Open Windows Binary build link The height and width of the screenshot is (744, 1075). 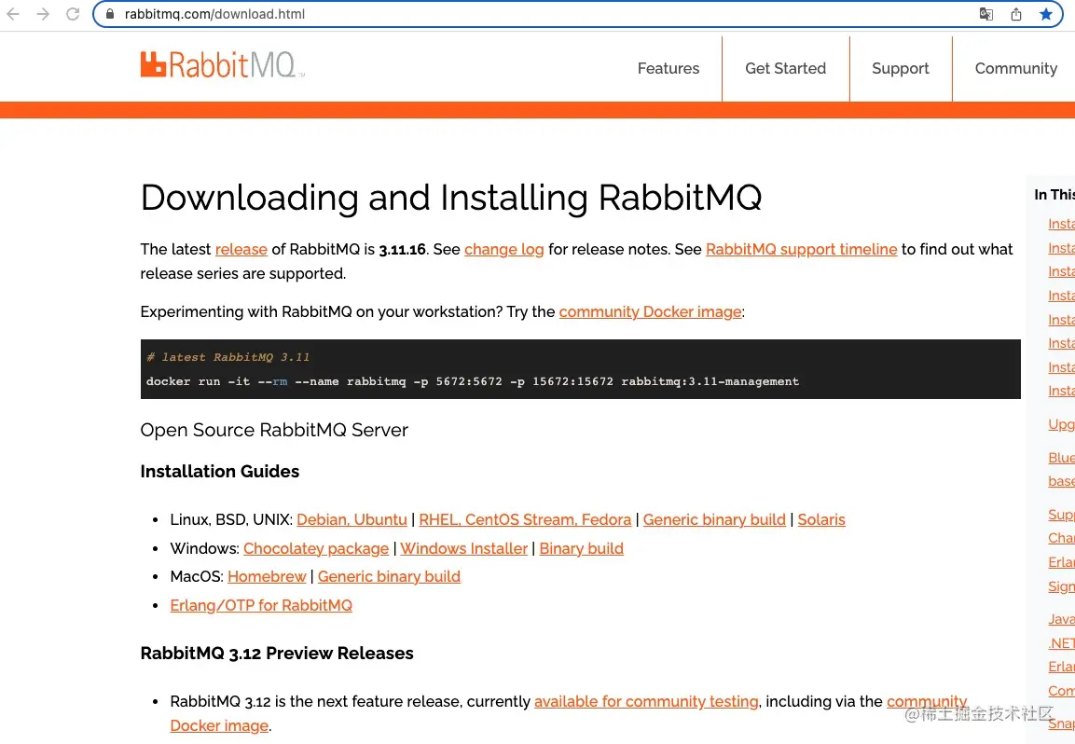click(x=582, y=548)
